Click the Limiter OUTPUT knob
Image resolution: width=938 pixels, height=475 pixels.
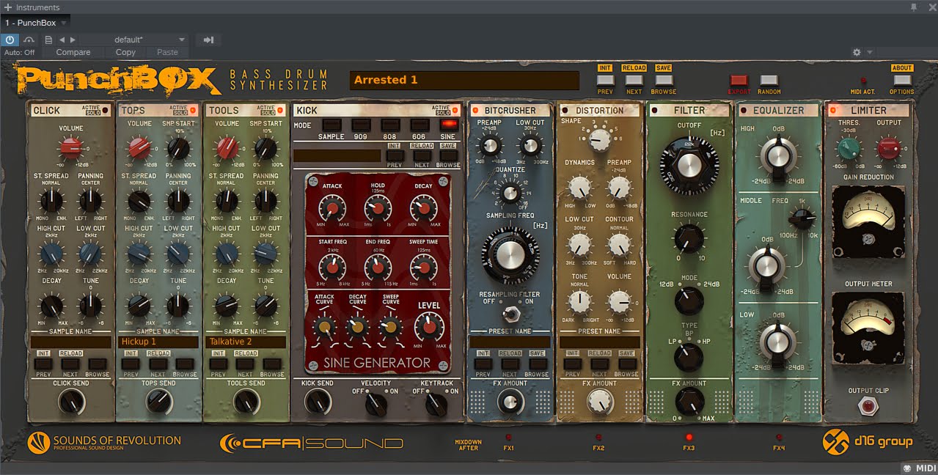tap(888, 148)
